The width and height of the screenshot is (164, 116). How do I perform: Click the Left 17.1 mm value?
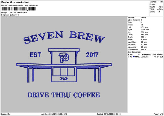pos(144,27)
